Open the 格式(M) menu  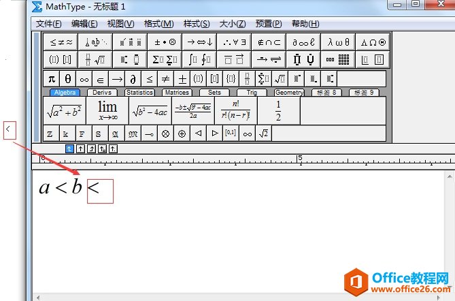click(x=158, y=24)
